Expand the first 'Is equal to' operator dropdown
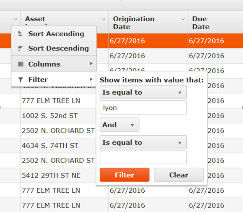243x212 pixels. (x=180, y=93)
